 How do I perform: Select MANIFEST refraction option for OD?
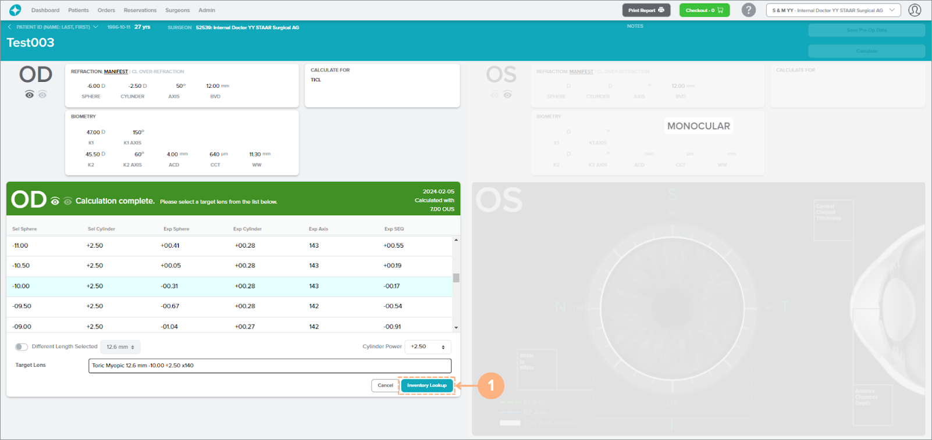[x=116, y=71]
